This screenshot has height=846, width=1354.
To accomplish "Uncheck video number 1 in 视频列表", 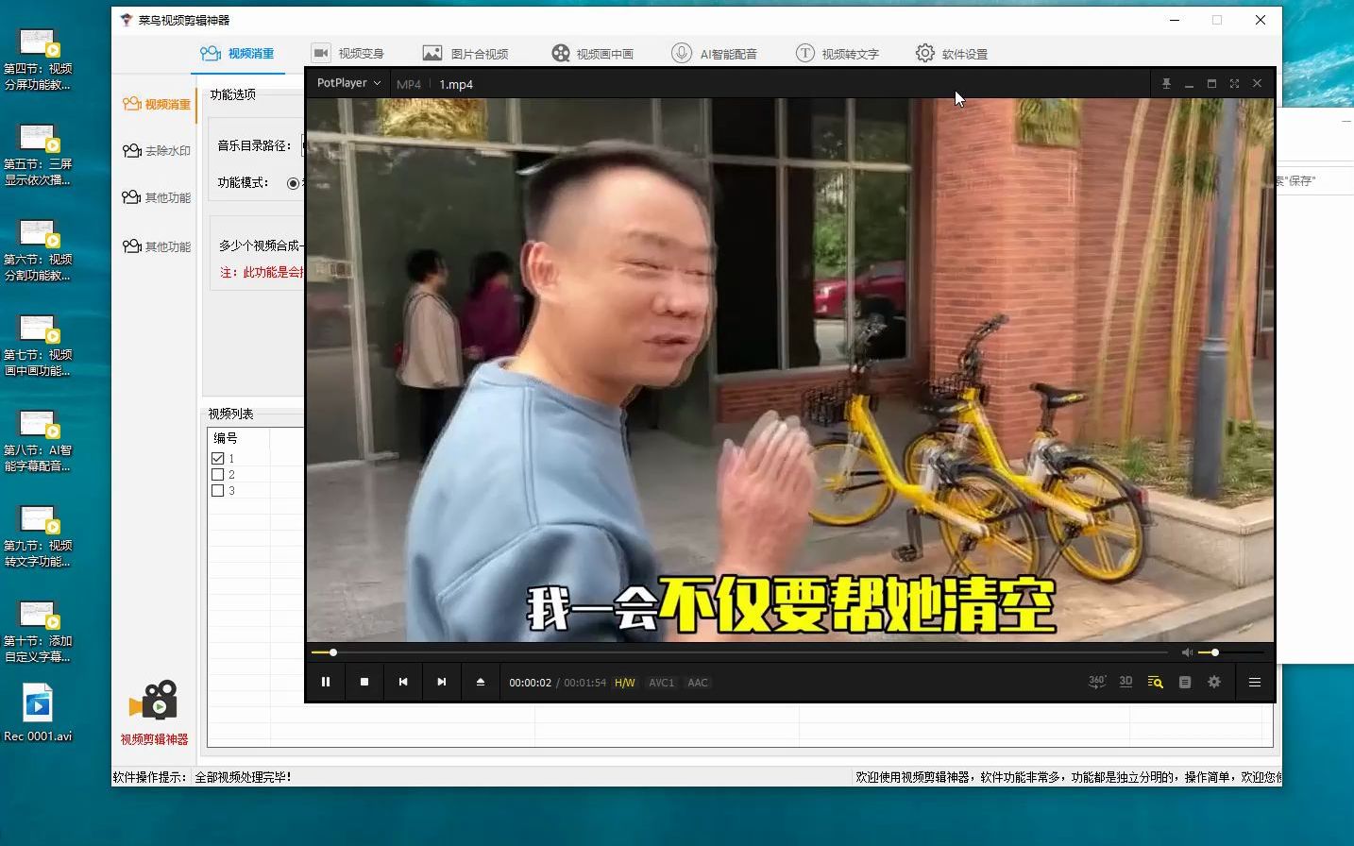I will point(216,458).
